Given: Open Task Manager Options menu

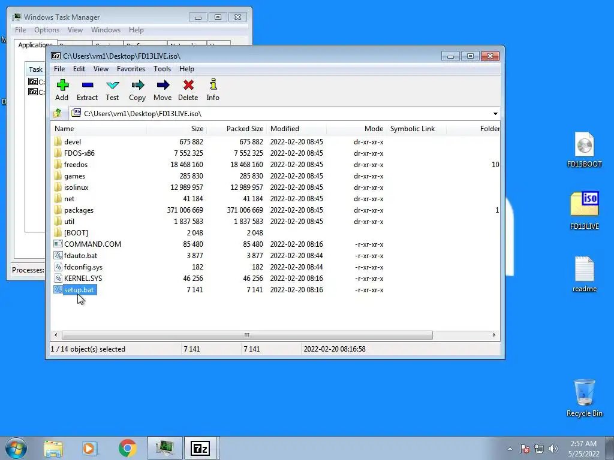Looking at the screenshot, I should 47,30.
